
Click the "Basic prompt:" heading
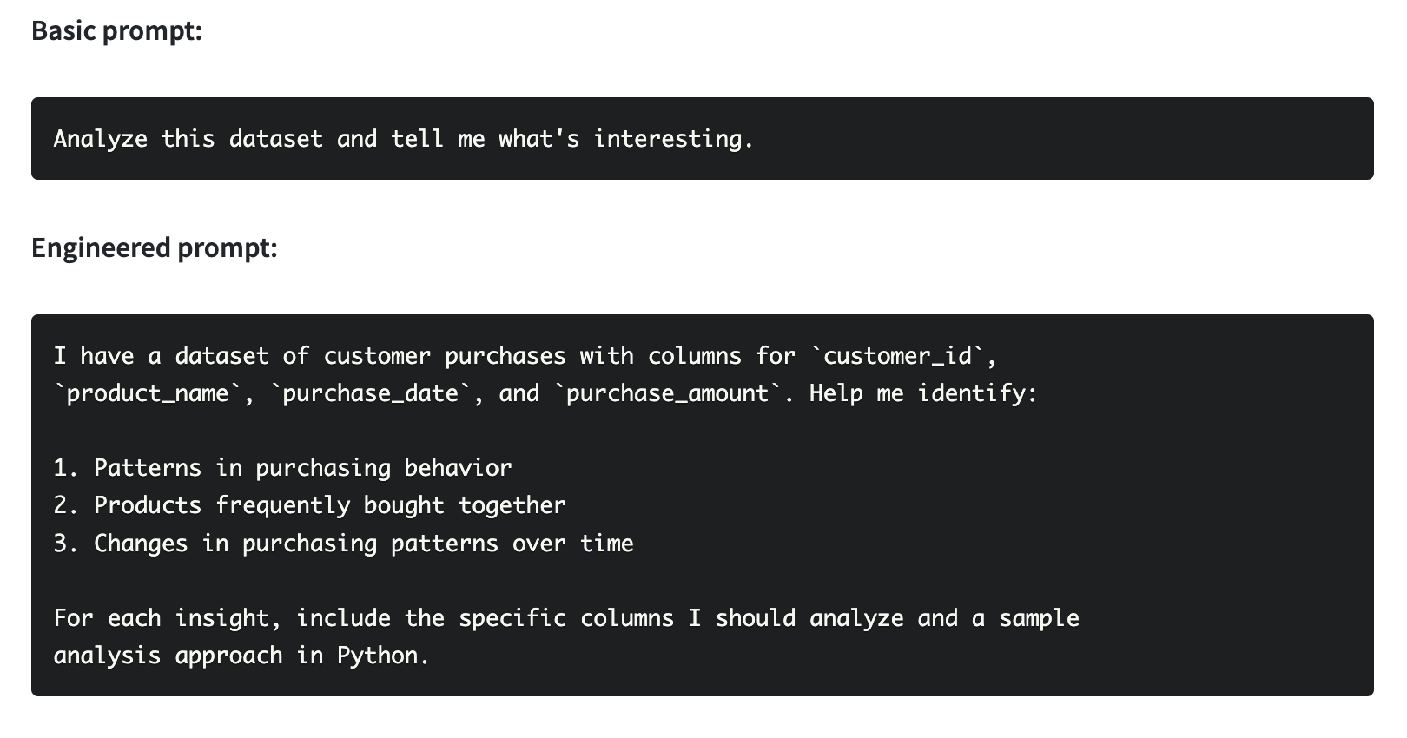coord(116,31)
